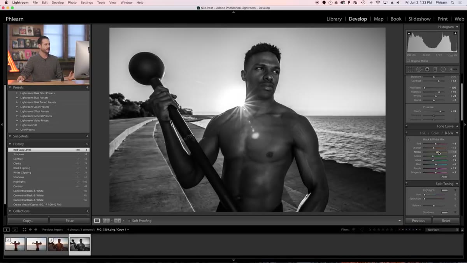Toggle shadow clipping indicator in histogram

point(409,33)
